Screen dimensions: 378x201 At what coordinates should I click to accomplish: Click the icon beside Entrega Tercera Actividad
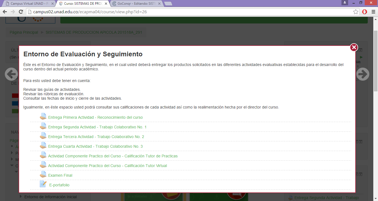coord(43,136)
